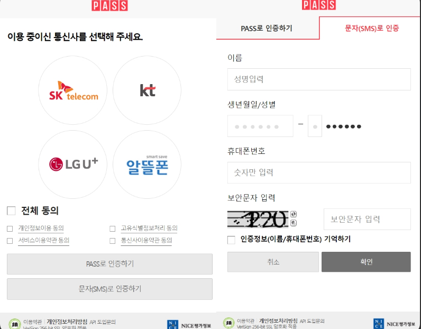Image resolution: width=421 pixels, height=329 pixels.
Task: Check 개인정보이용 동의 checkbox
Action: pos(10,229)
